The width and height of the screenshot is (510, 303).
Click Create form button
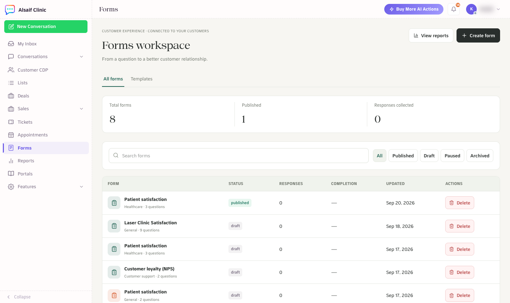478,35
